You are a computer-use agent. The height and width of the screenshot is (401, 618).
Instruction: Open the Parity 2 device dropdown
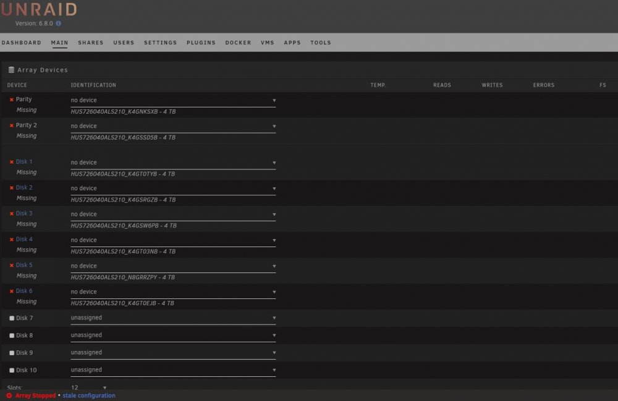coord(173,126)
